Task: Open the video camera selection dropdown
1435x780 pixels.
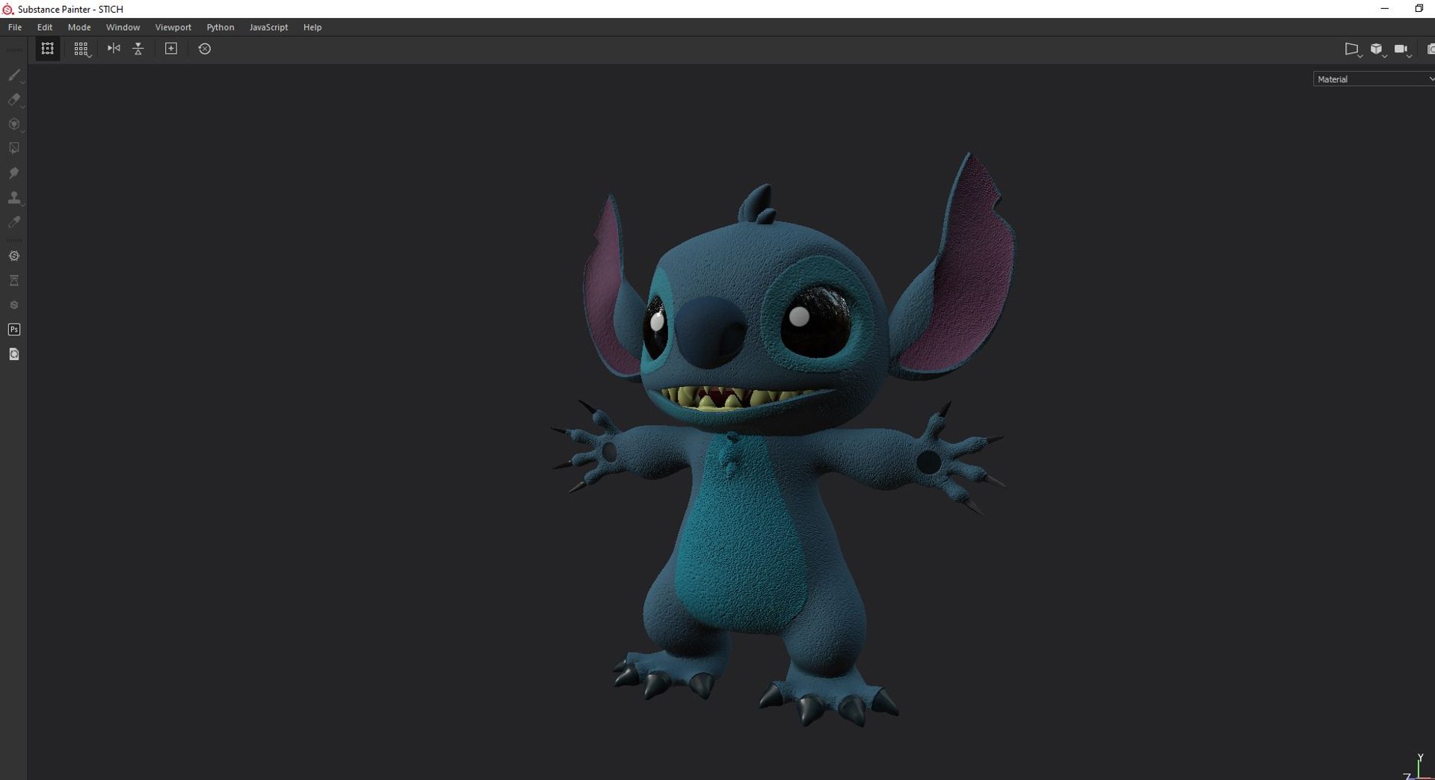Action: pyautogui.click(x=1402, y=49)
